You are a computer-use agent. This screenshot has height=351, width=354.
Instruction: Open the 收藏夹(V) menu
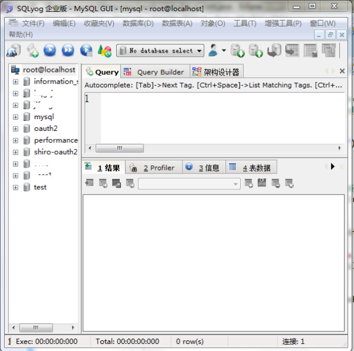[99, 23]
